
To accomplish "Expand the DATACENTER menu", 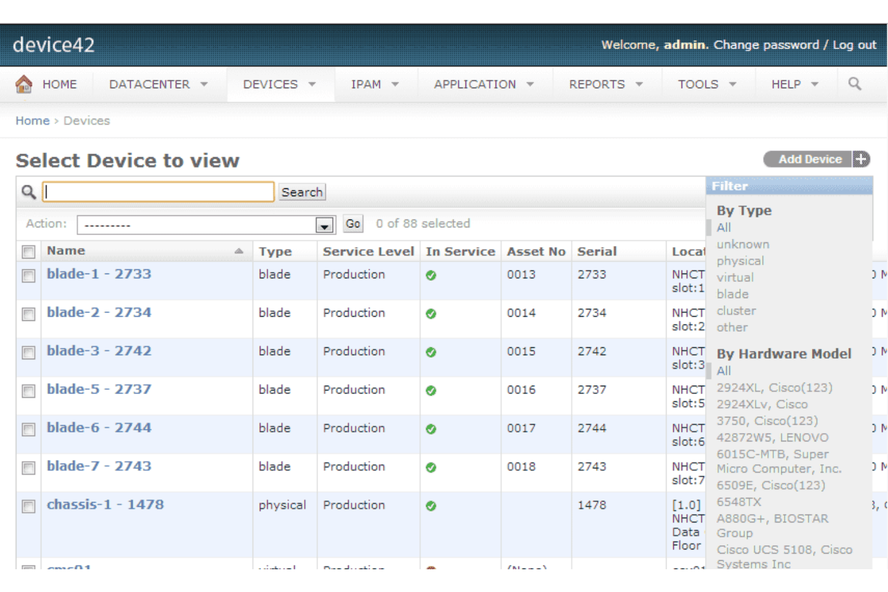I will [x=158, y=84].
